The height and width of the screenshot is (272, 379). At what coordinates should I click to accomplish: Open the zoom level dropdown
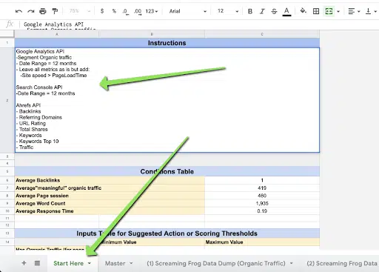pyautogui.click(x=80, y=11)
